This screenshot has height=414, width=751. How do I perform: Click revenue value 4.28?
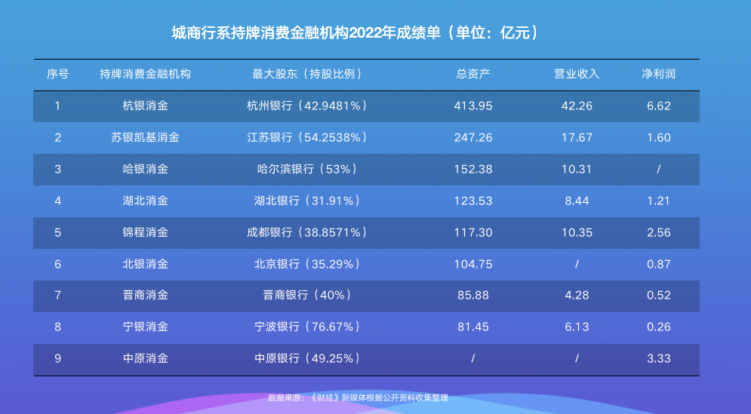coord(577,295)
